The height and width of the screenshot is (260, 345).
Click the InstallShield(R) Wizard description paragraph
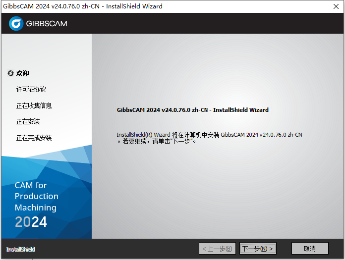point(209,138)
